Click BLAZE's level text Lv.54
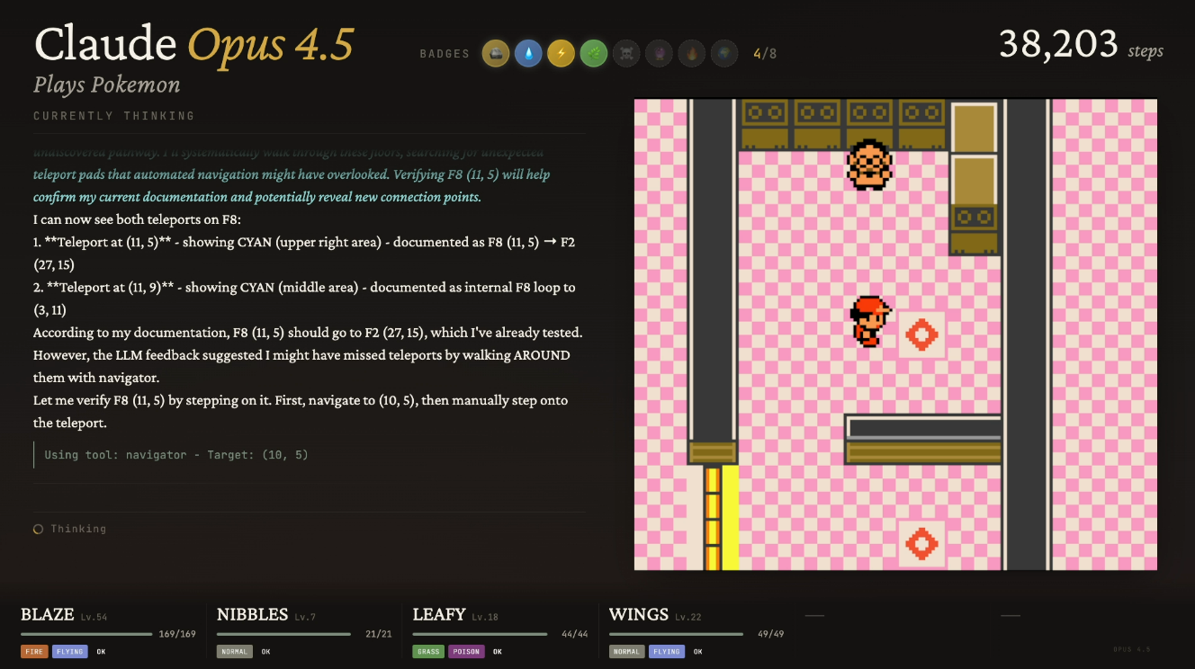Screen dimensions: 1195x669 pyautogui.click(x=94, y=618)
